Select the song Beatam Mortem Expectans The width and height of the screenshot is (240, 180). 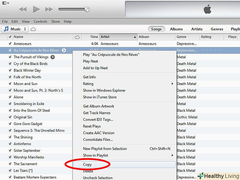[x=35, y=177]
